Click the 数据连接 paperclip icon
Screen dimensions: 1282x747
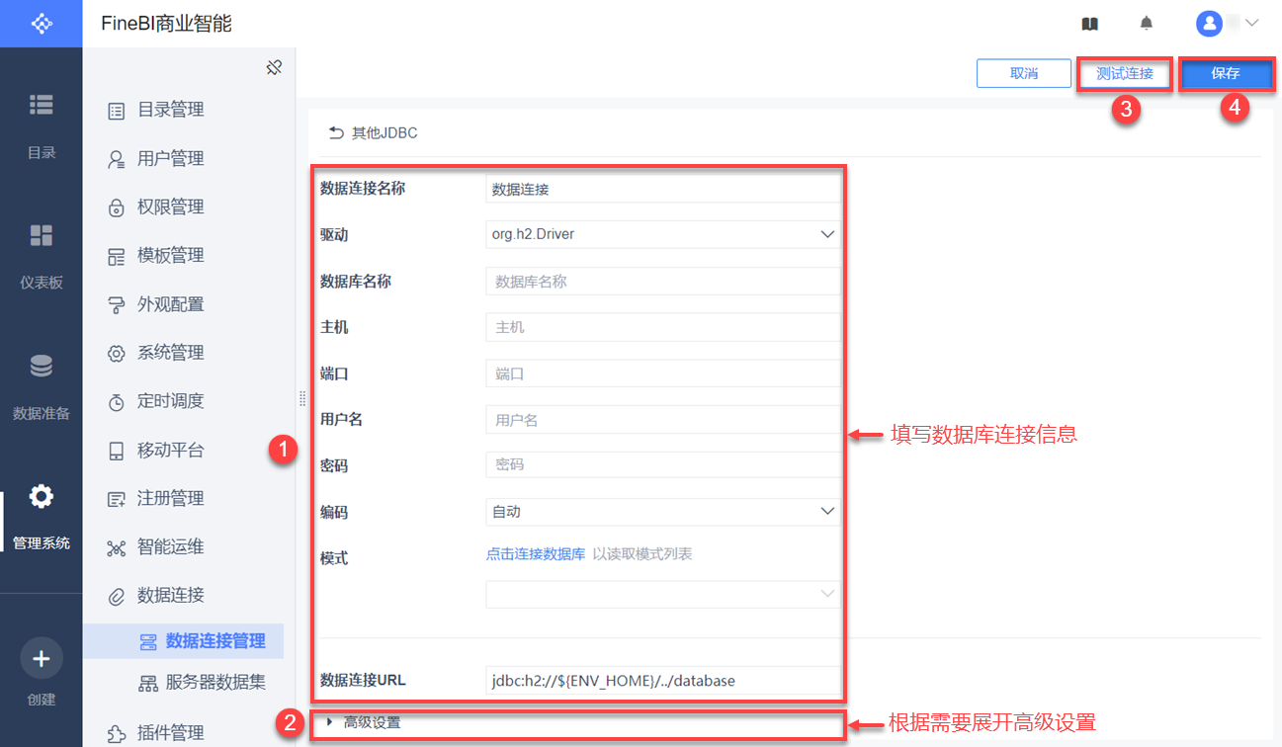[117, 596]
